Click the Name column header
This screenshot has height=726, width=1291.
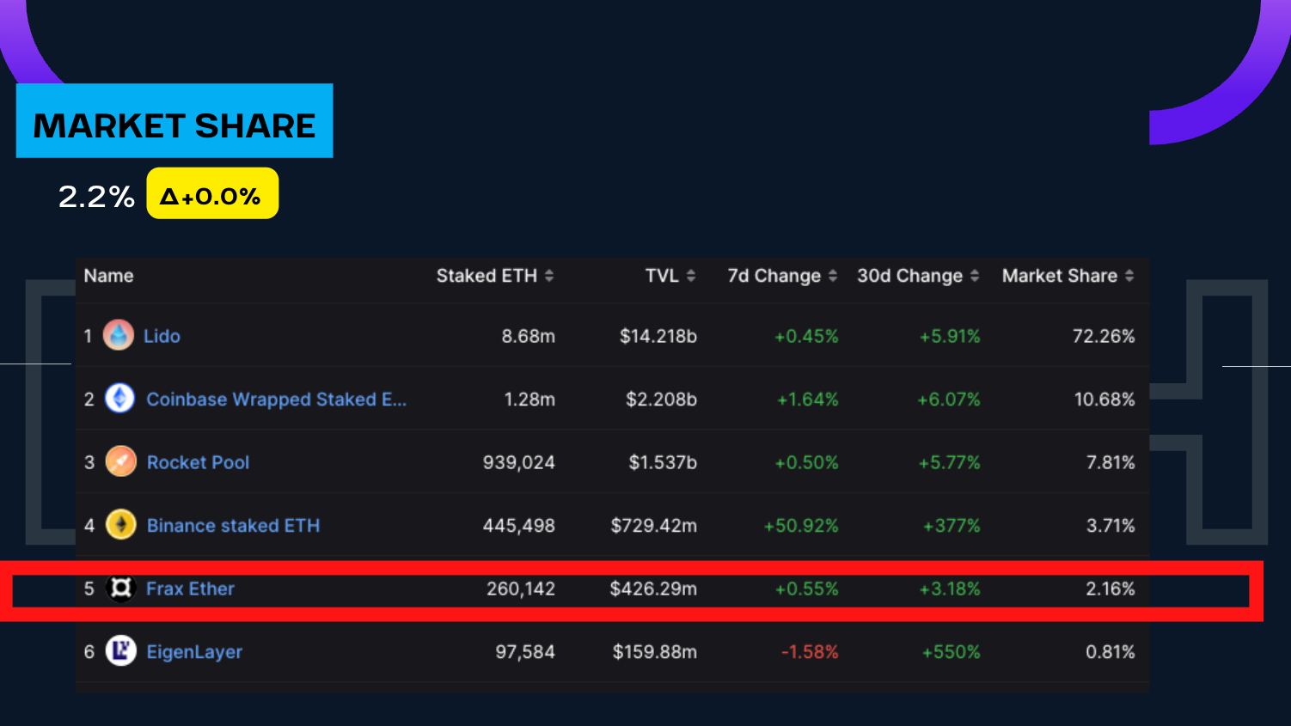108,276
